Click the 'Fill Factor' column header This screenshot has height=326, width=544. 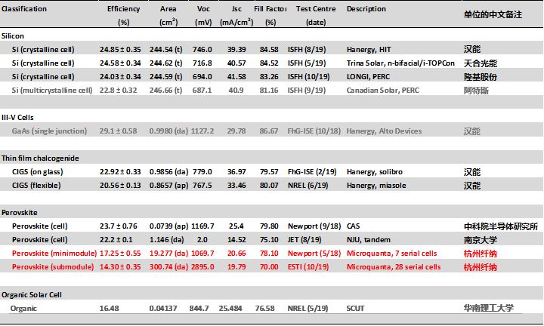point(270,9)
